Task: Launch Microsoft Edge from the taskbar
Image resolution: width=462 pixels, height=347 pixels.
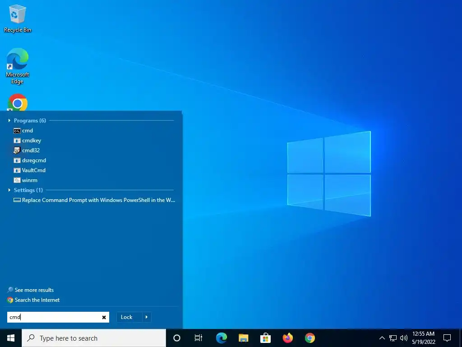Action: click(221, 338)
